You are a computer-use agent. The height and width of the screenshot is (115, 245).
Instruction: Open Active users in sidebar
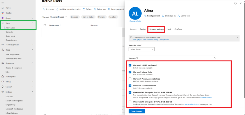(x=10, y=28)
